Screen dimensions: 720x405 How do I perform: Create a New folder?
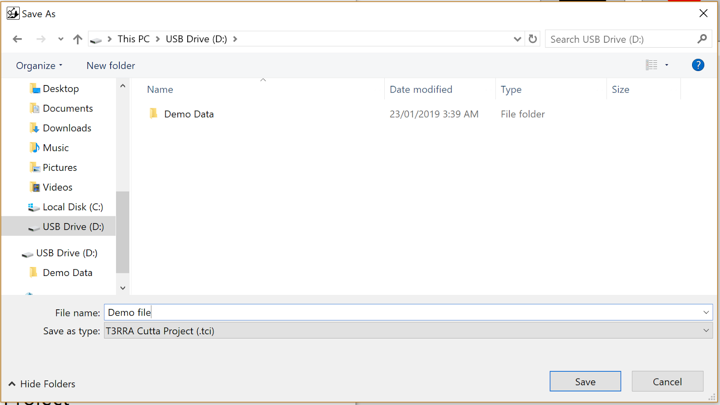[x=111, y=66]
